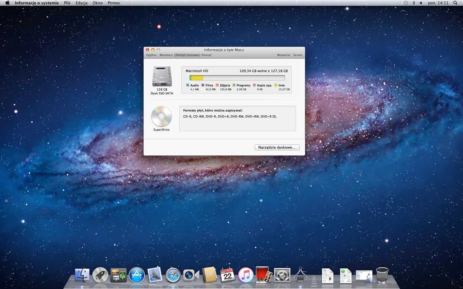Viewport: 463px width, 289px height.
Task: Open the first document icon in Dock
Action: [x=328, y=276]
